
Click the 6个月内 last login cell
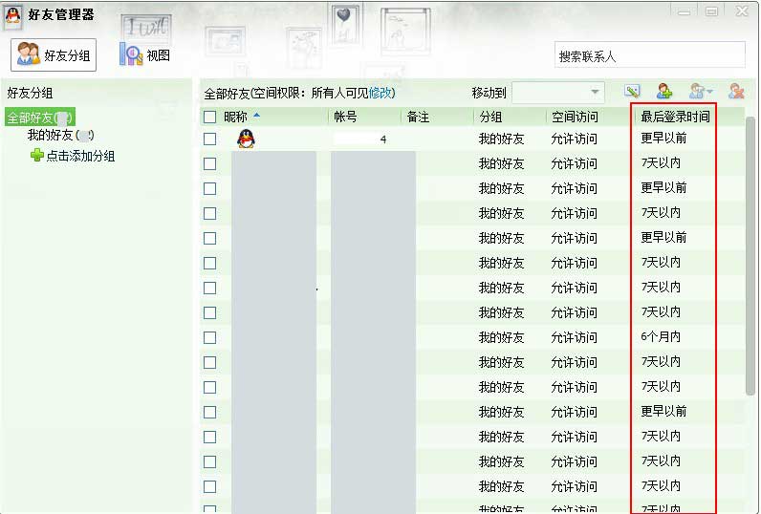click(661, 336)
